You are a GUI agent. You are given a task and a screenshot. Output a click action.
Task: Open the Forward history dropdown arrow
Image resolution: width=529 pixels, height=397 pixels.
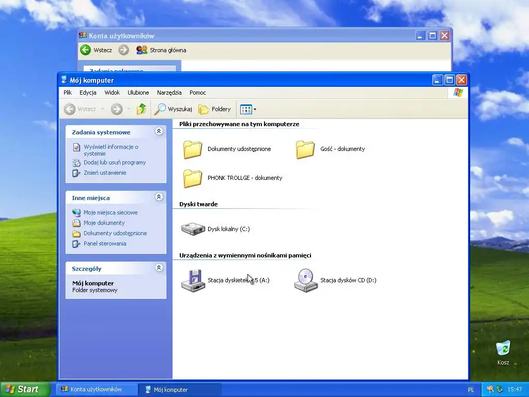(129, 109)
